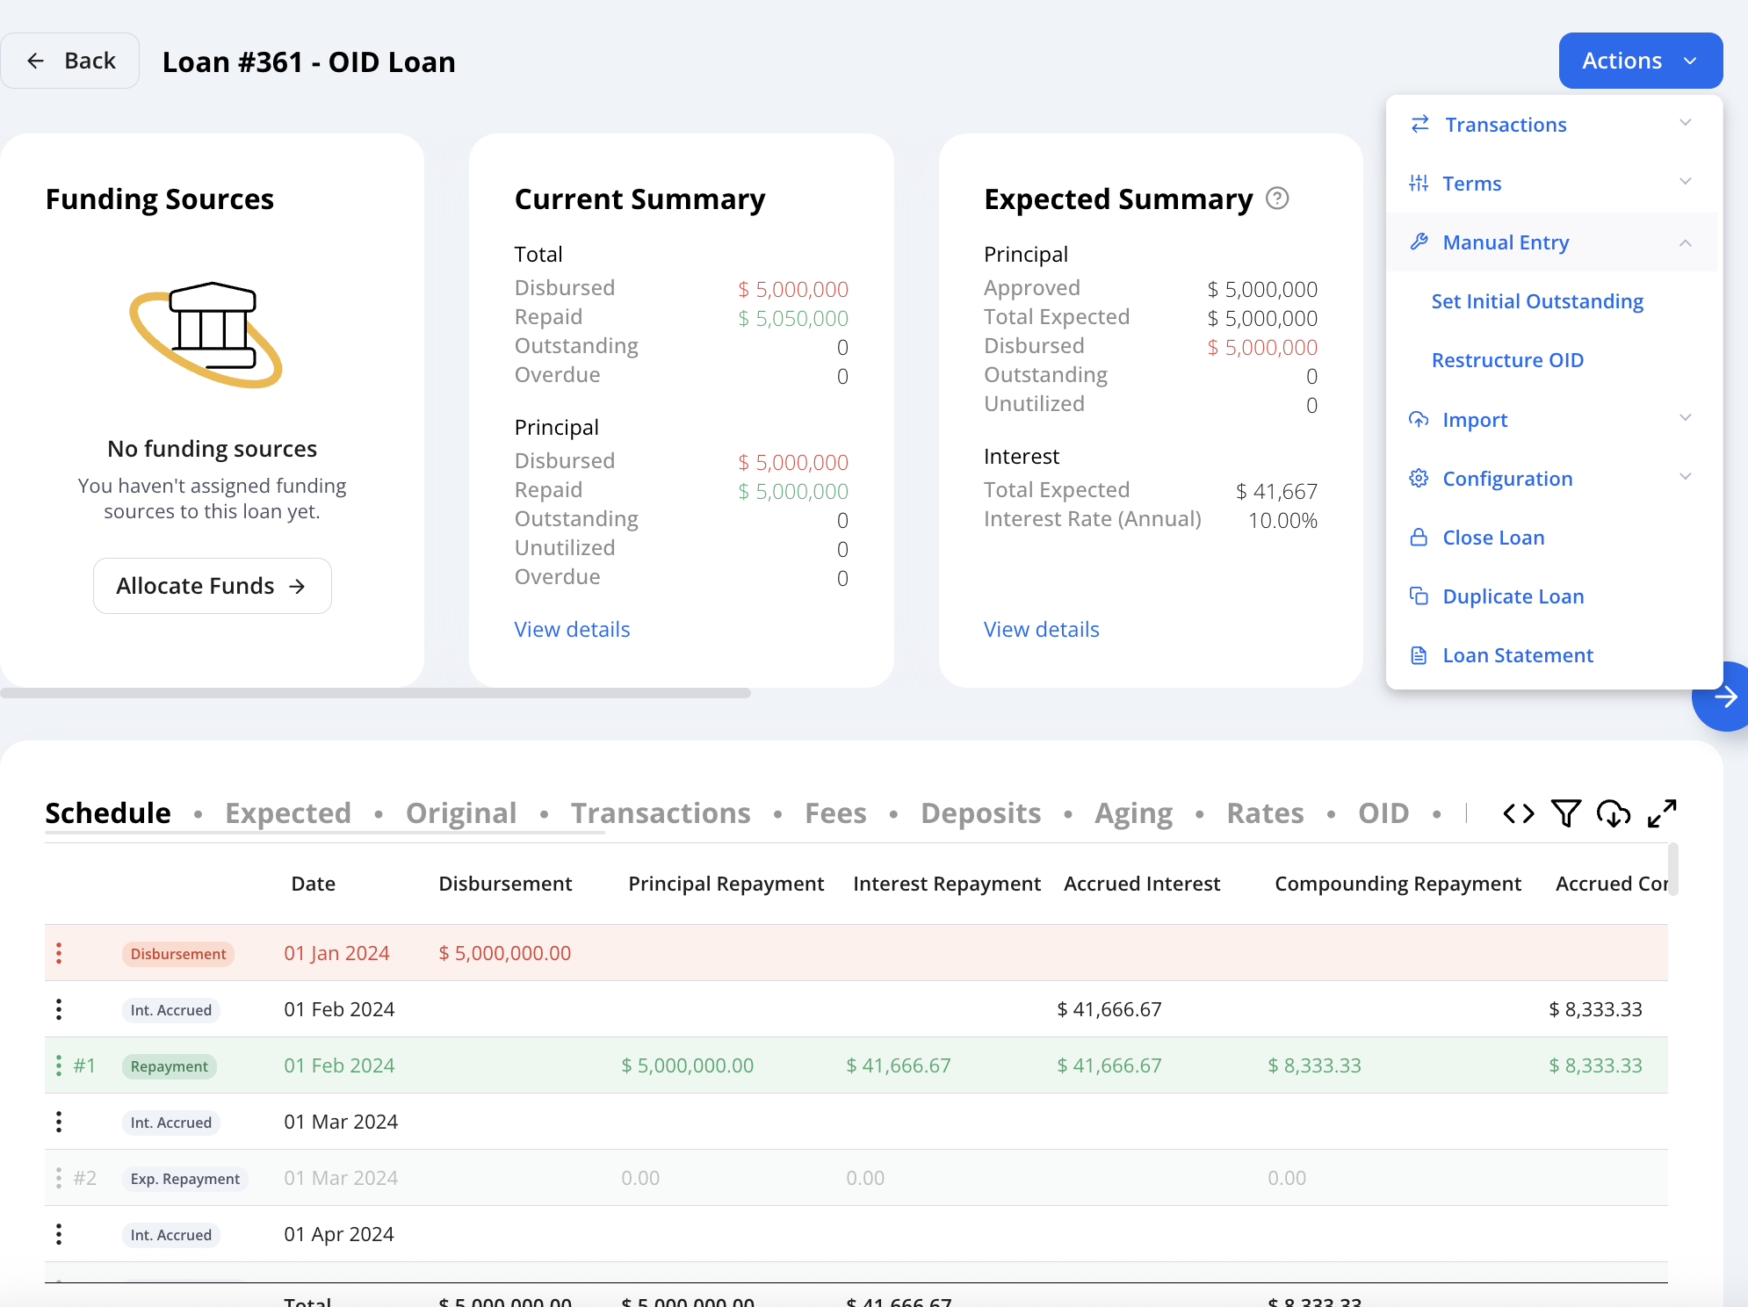Open Repayment #1 row three-dot menu
The image size is (1748, 1307).
coord(59,1065)
